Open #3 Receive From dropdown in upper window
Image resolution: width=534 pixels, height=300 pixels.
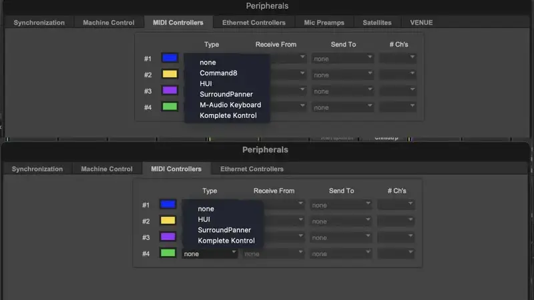point(289,91)
